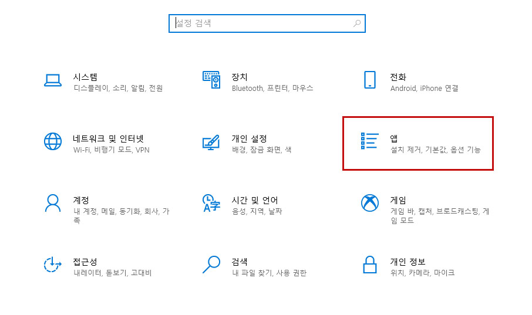
Task: Click the magnifier icon for 검색 category
Action: pyautogui.click(x=211, y=265)
